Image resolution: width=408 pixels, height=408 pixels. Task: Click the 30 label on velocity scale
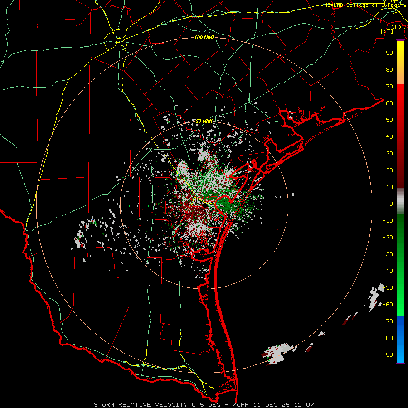[x=389, y=154]
